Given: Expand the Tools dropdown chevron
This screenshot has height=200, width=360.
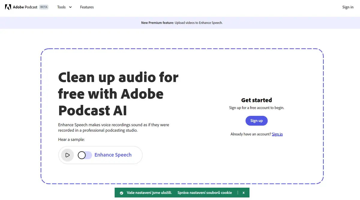Looking at the screenshot, I should tap(70, 7).
